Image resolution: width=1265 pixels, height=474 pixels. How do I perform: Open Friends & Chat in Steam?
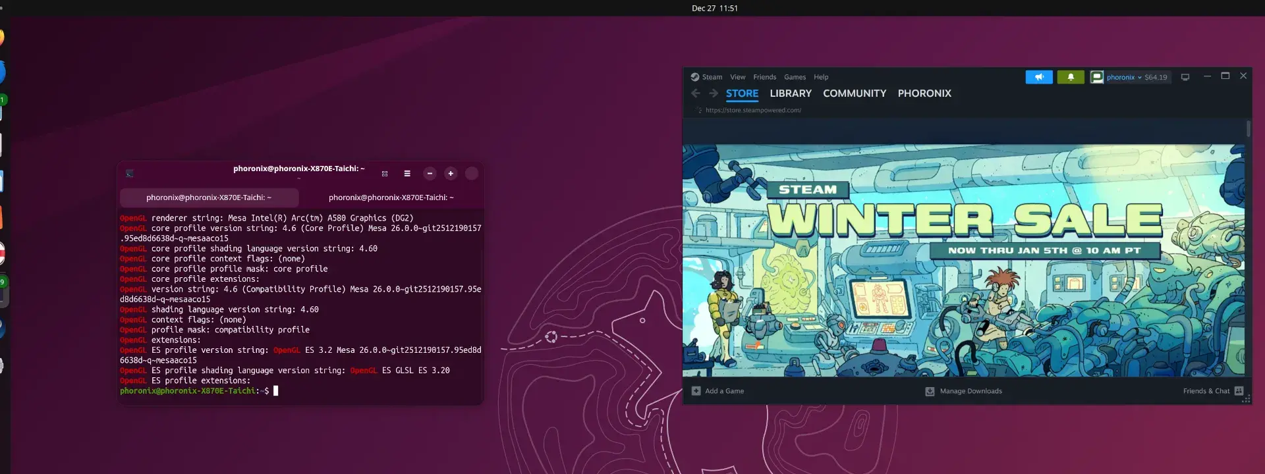[x=1213, y=391]
